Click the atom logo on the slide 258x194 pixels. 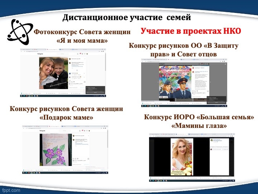(20, 32)
